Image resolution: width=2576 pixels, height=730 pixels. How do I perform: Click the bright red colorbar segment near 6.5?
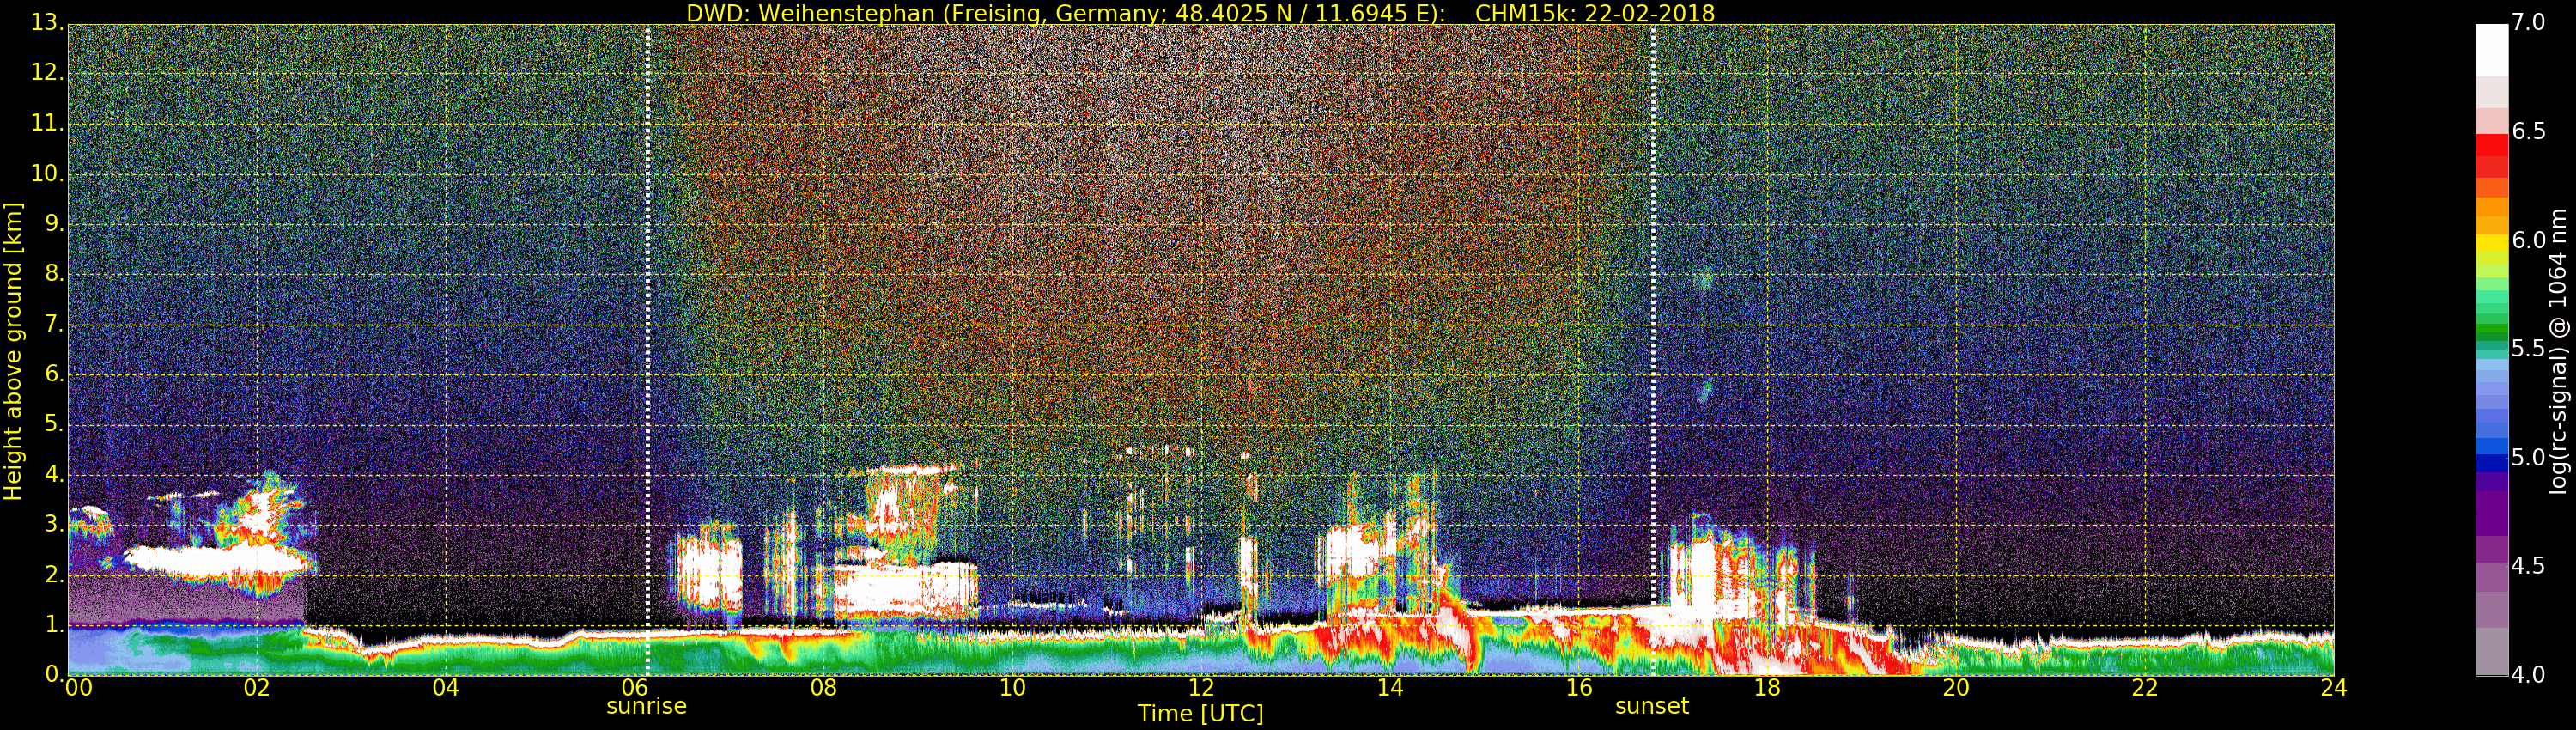[2491, 144]
